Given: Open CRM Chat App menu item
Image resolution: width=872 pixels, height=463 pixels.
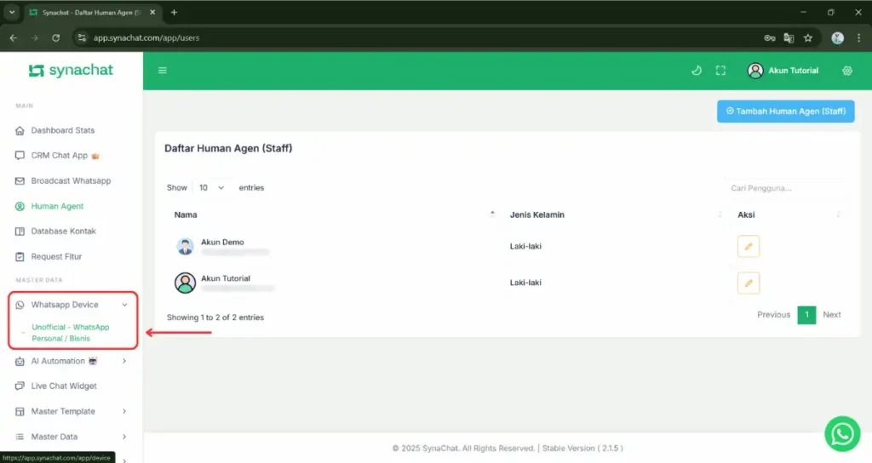Looking at the screenshot, I should pos(60,156).
